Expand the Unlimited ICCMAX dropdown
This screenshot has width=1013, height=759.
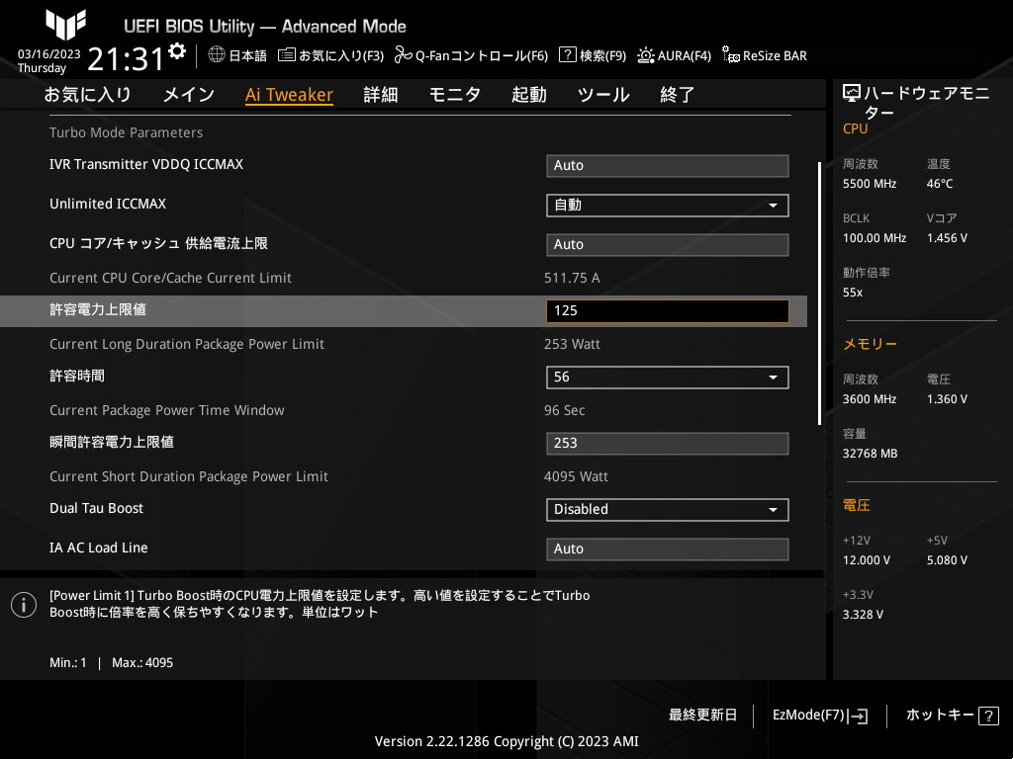click(668, 206)
